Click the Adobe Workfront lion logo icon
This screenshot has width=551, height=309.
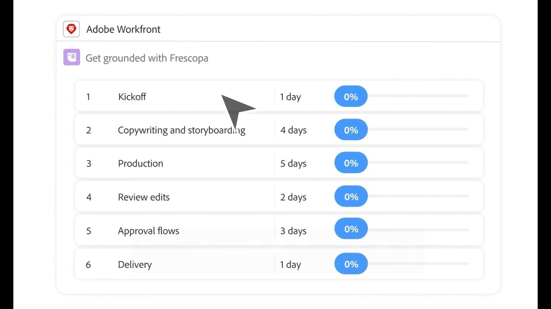click(71, 29)
